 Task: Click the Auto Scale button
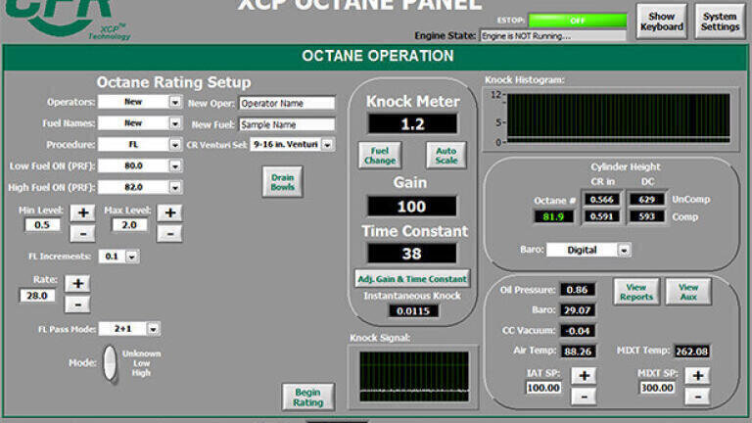(x=446, y=156)
